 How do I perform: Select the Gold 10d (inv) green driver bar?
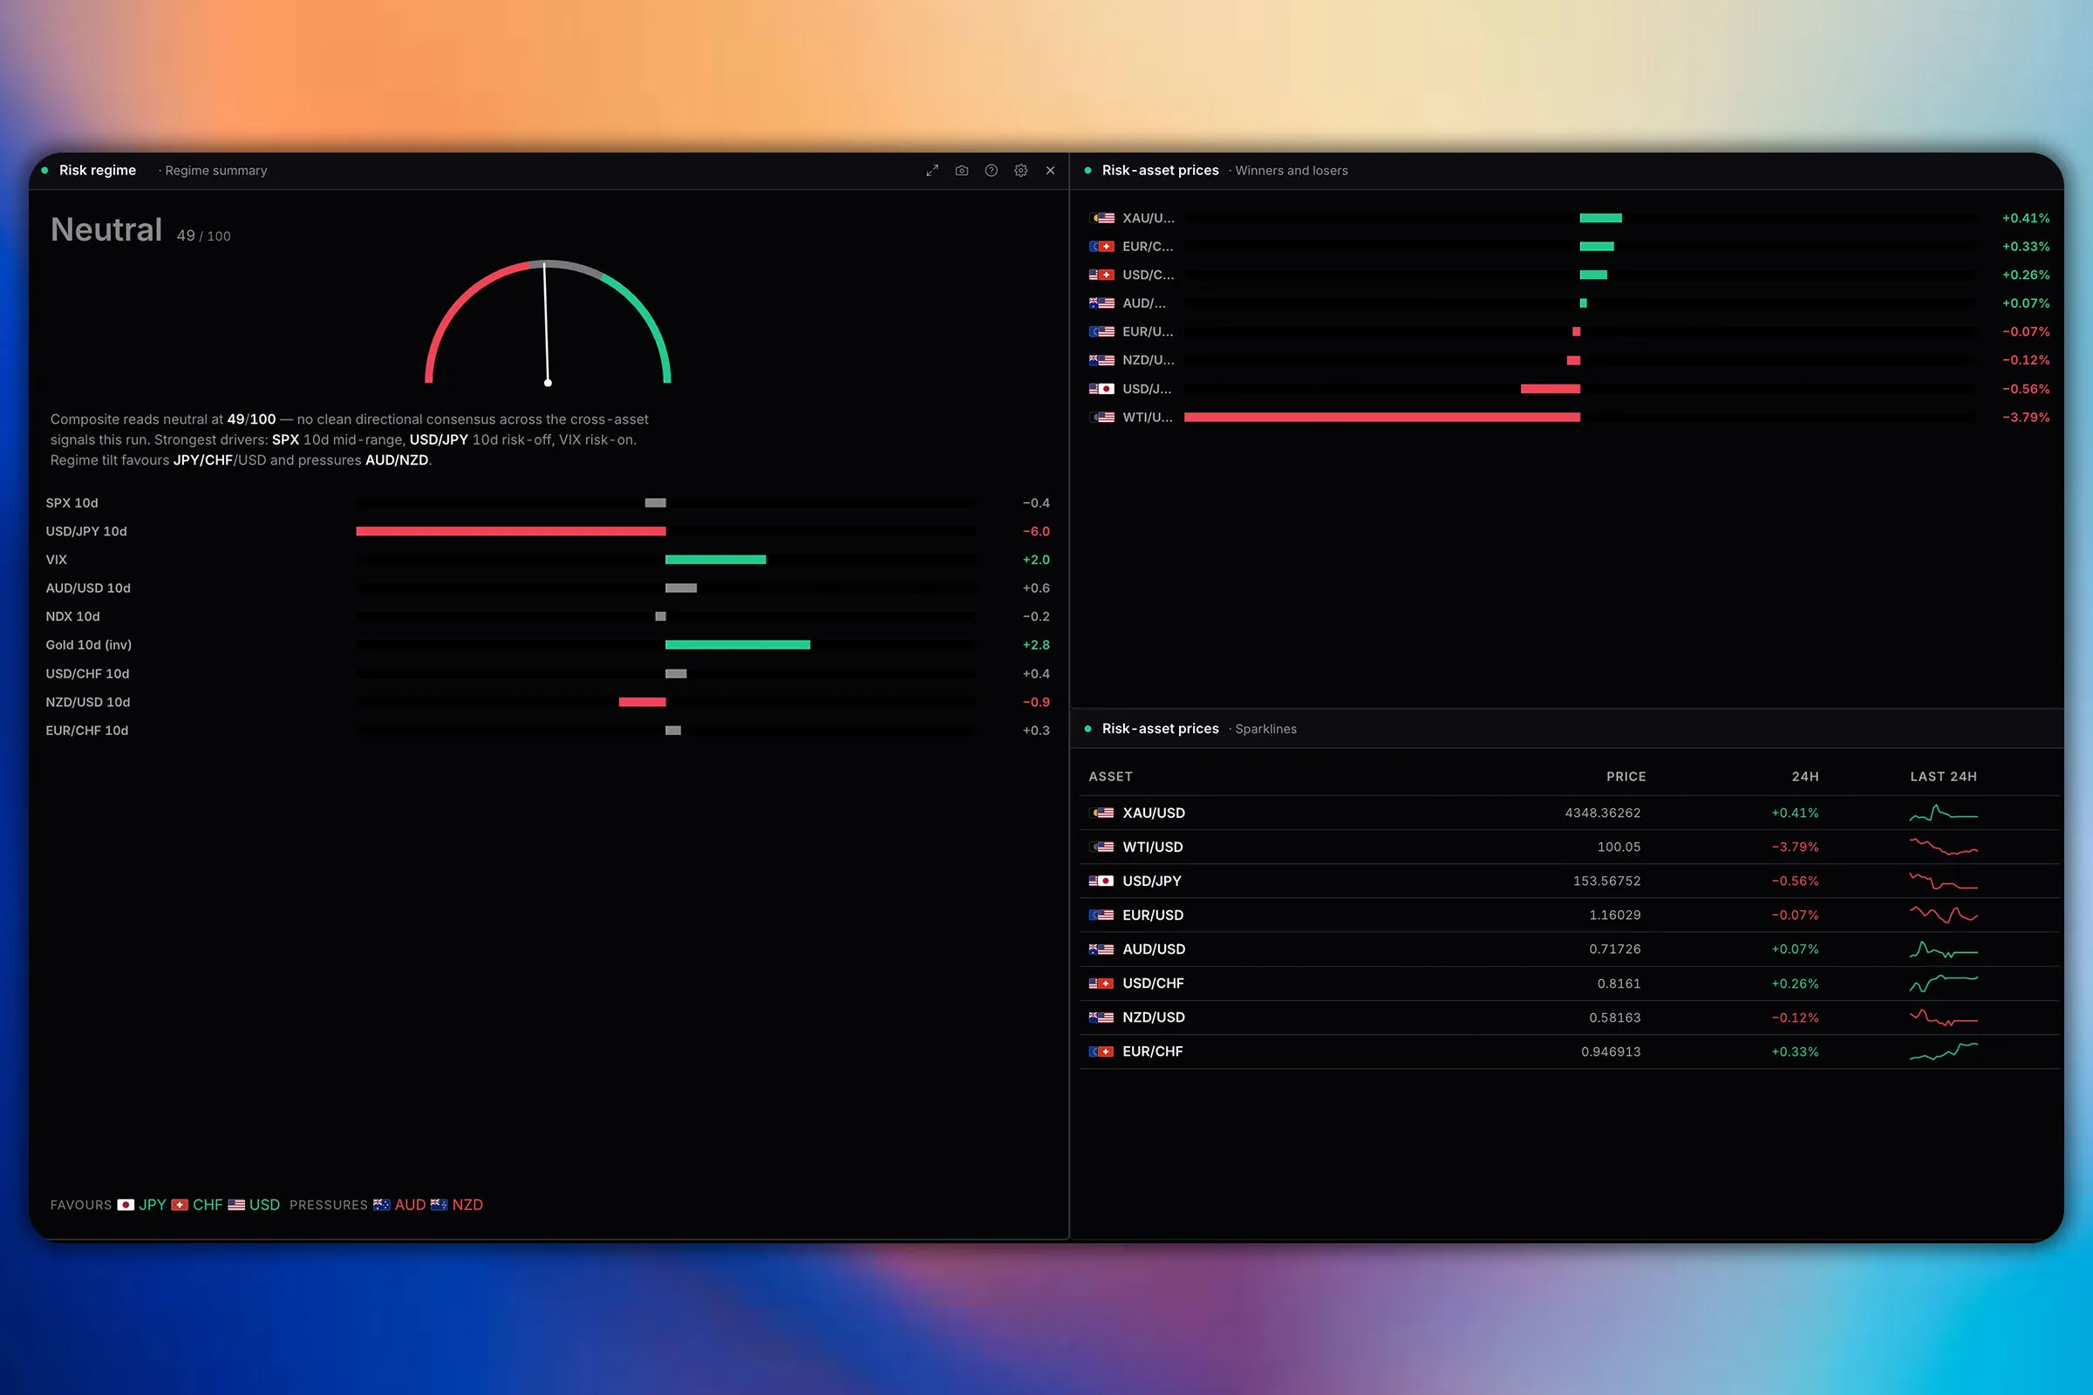(738, 645)
